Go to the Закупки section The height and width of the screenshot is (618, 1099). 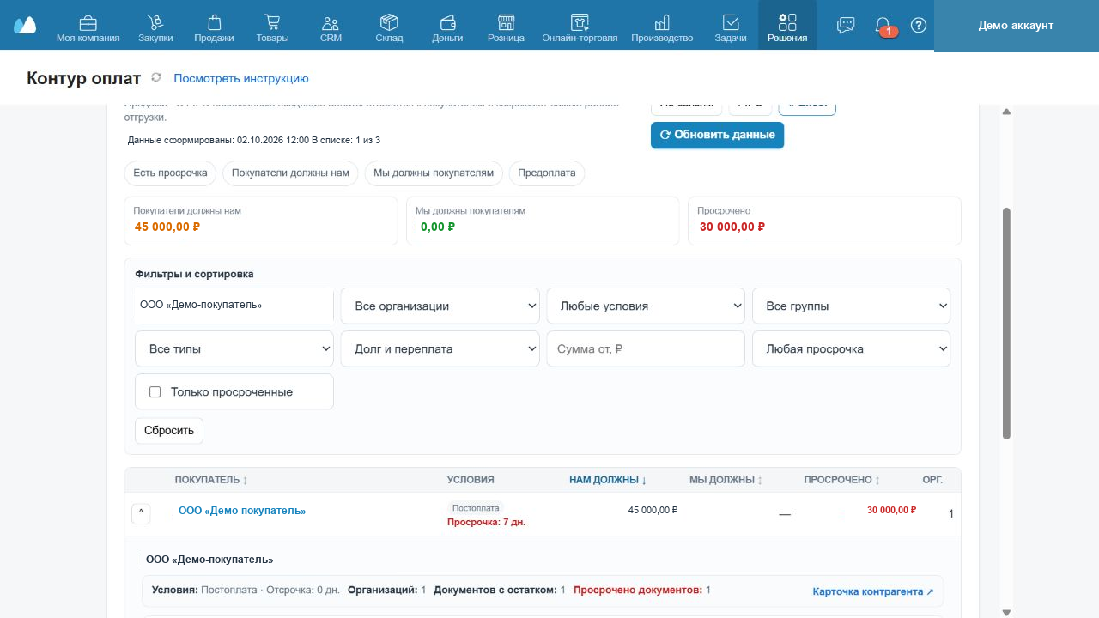click(155, 26)
